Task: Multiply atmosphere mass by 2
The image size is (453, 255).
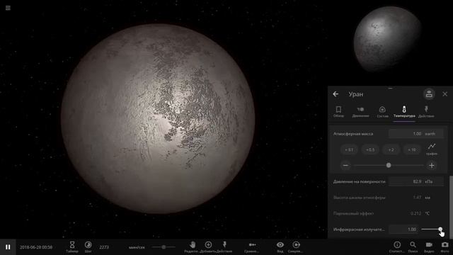Action: (x=391, y=149)
